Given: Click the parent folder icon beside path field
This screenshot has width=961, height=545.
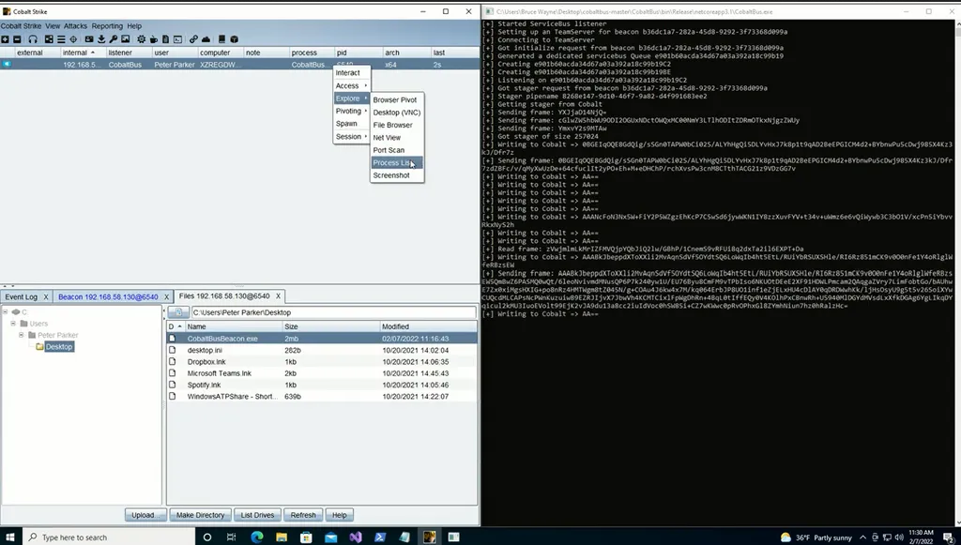Looking at the screenshot, I should coord(178,312).
